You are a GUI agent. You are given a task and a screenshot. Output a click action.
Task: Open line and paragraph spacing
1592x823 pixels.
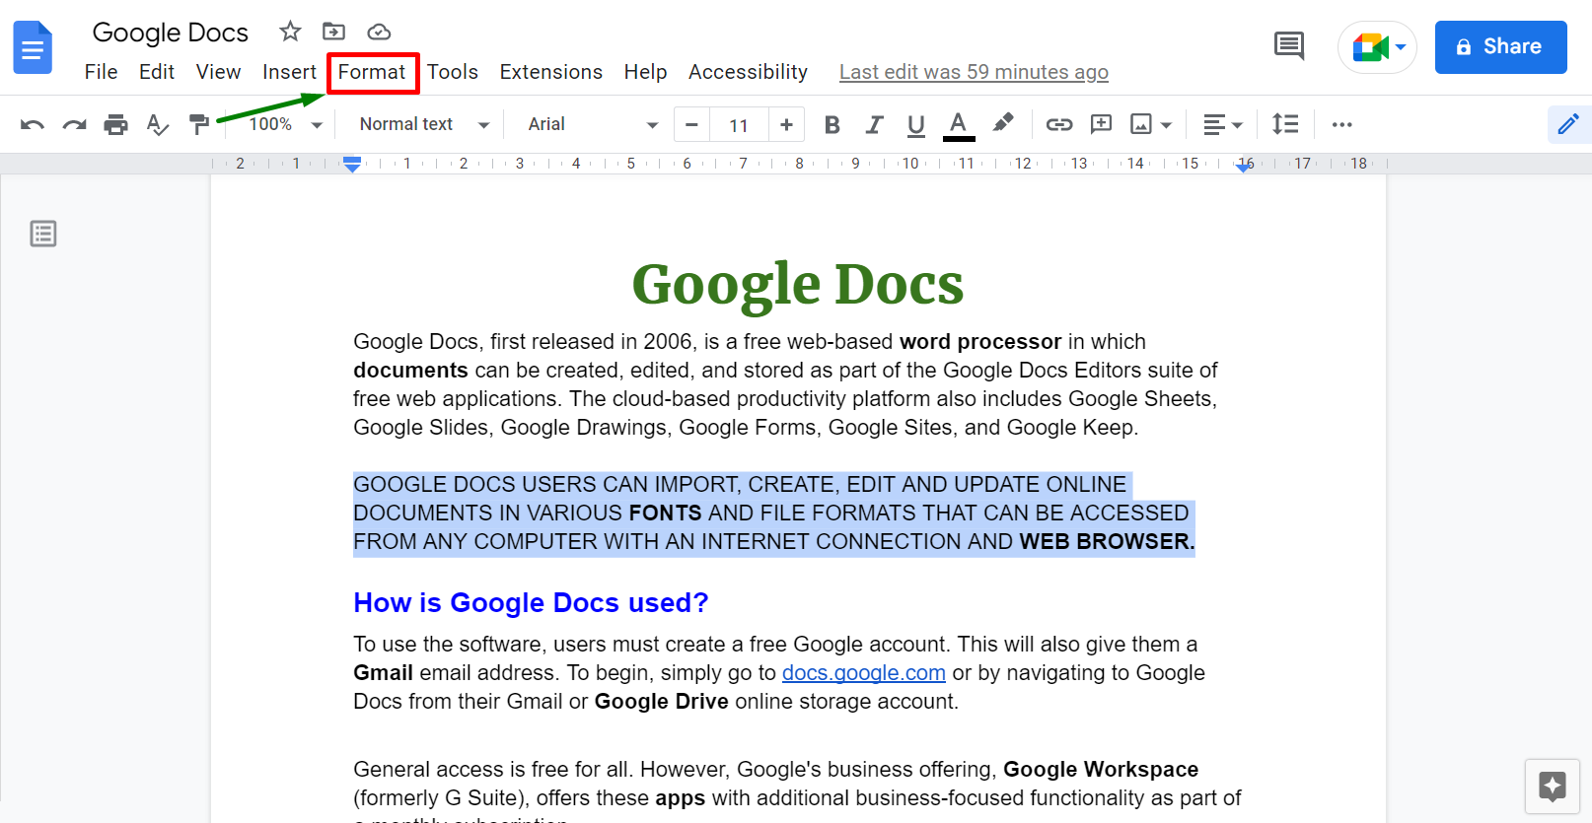tap(1285, 124)
